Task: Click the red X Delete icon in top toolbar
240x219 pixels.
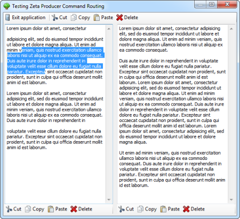Action: click(119, 18)
